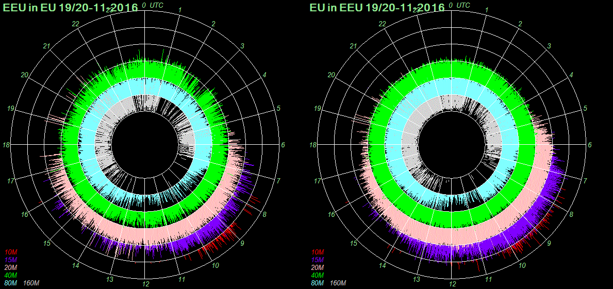Click hour 12 label at bottom of left chart
The height and width of the screenshot is (289, 613).
pyautogui.click(x=146, y=284)
